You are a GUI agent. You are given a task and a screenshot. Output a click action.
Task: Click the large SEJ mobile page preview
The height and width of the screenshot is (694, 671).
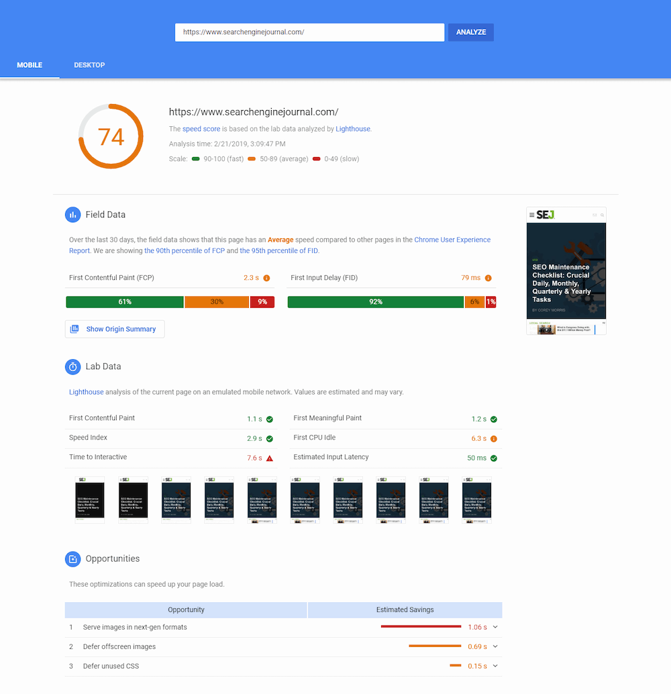[x=566, y=271]
